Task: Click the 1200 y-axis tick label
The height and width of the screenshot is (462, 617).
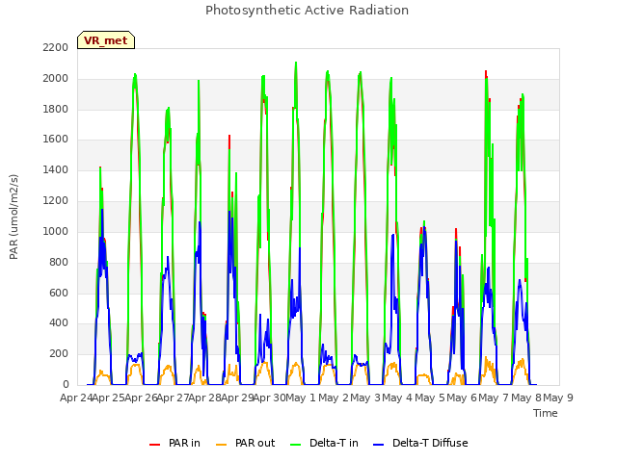Action: (56, 200)
